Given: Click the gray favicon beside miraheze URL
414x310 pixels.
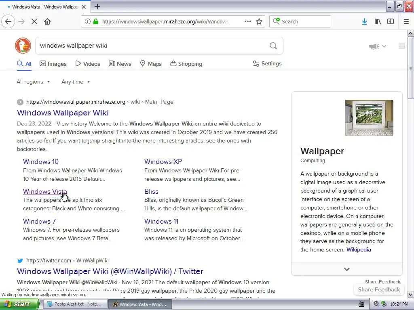Looking at the screenshot, I should (20, 102).
